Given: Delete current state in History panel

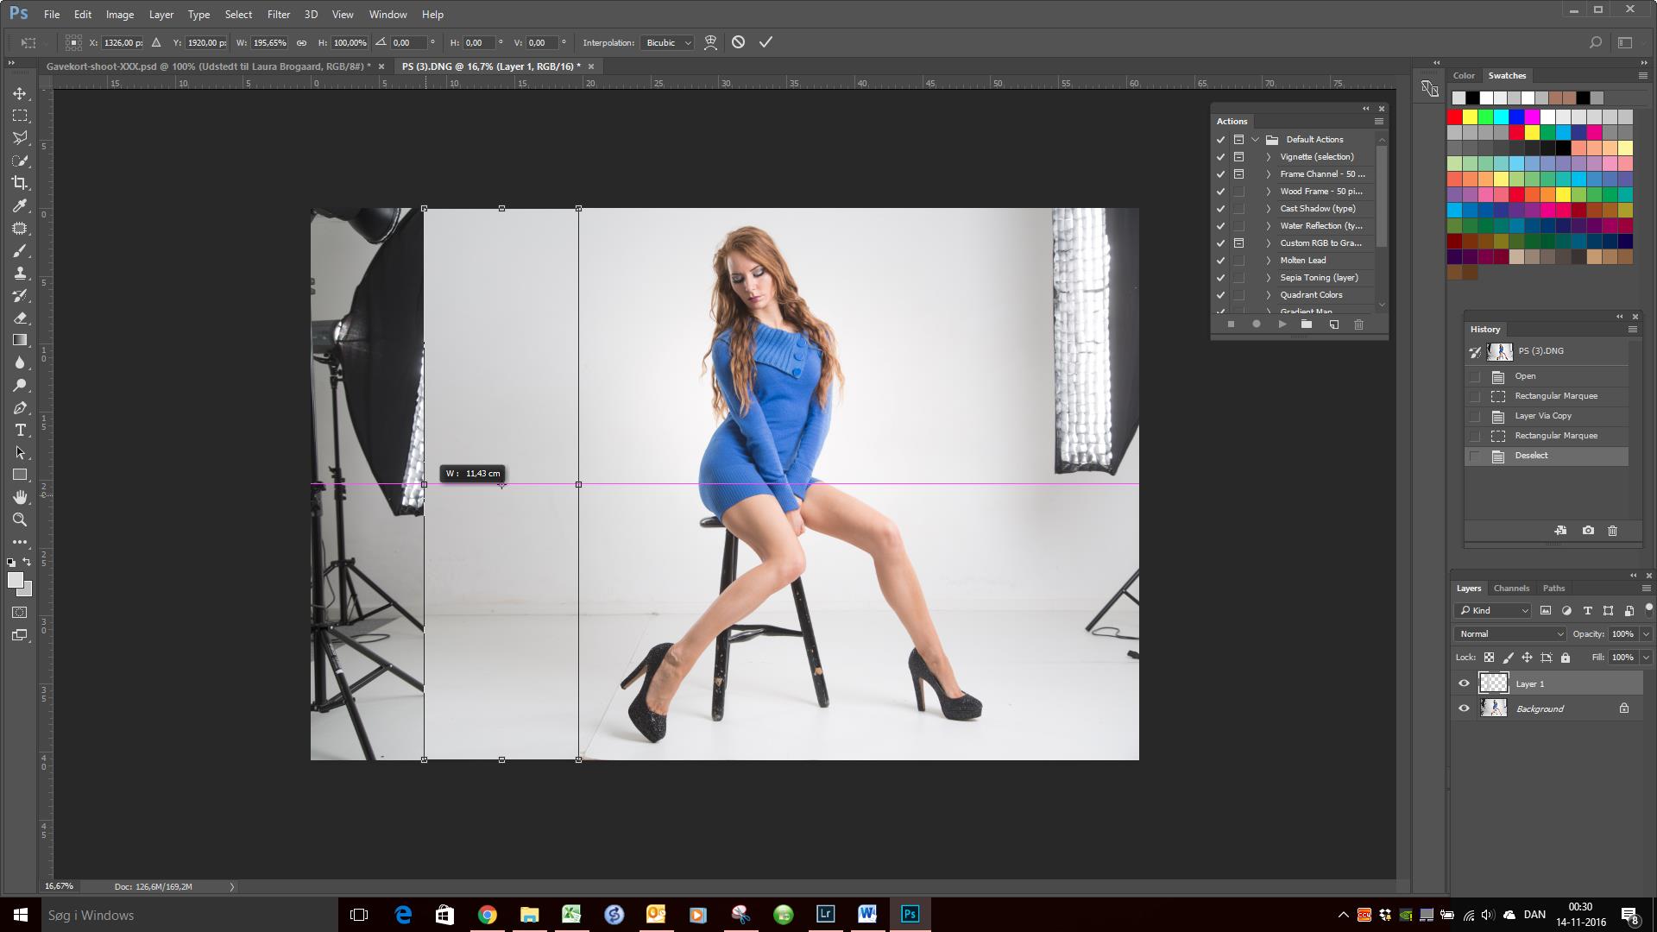Looking at the screenshot, I should tap(1612, 531).
